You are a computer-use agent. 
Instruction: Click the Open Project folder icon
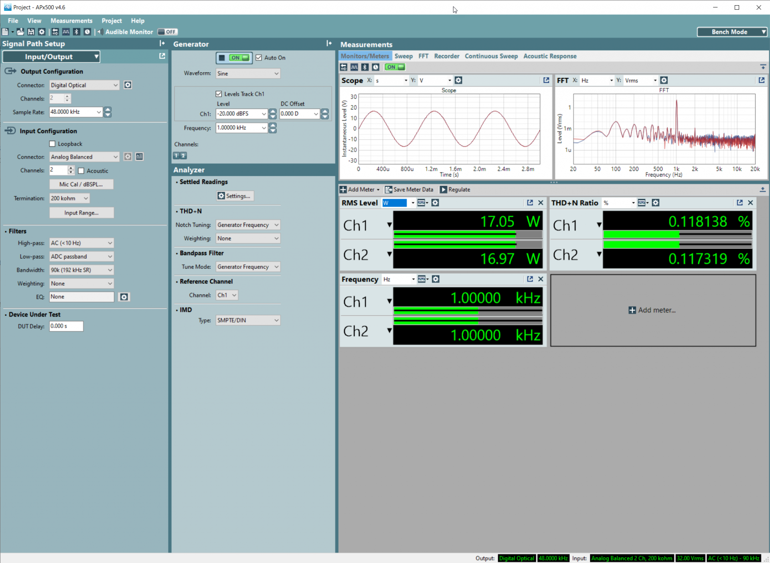(20, 32)
